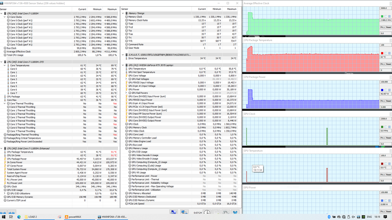Collapse the CPU [#0] Intel Core i7-11800H group
This screenshot has height=220, width=392.
(x=1, y=14)
